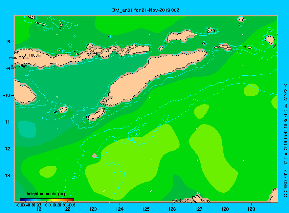Click longitude tick label 123
289x213 pixels.
point(93,209)
